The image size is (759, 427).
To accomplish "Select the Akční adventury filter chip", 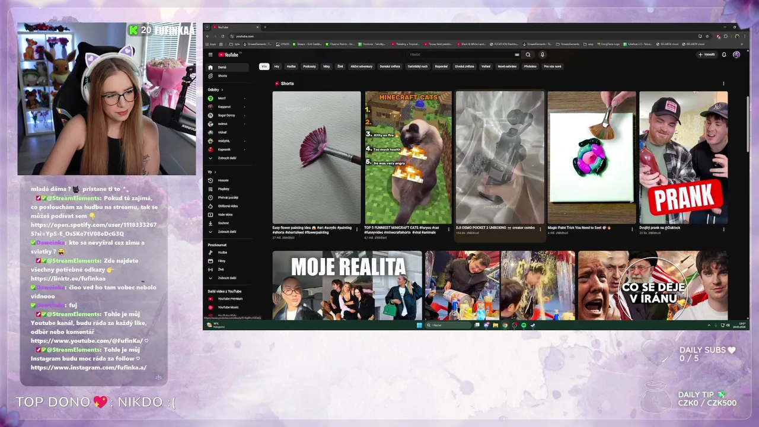I will point(361,66).
